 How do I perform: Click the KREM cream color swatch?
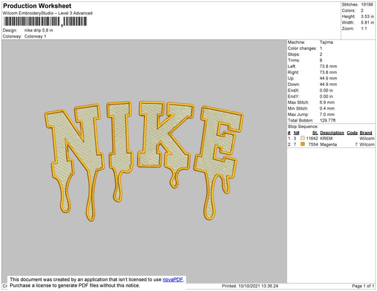302,138
